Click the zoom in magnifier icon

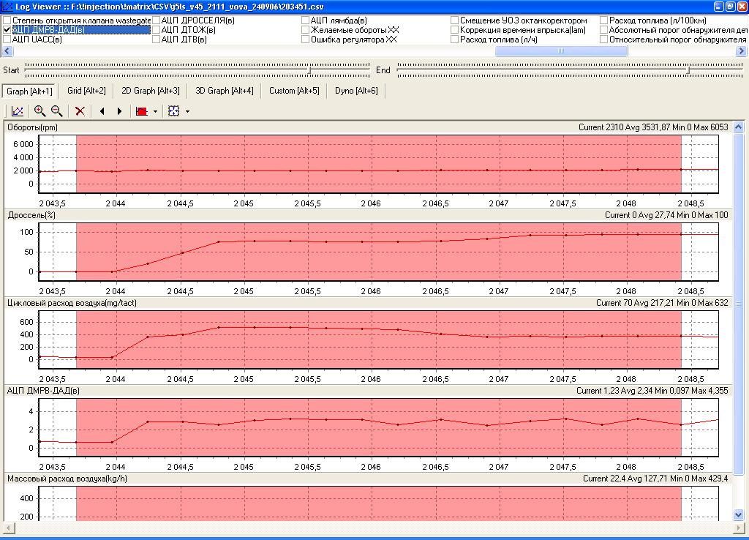39,111
